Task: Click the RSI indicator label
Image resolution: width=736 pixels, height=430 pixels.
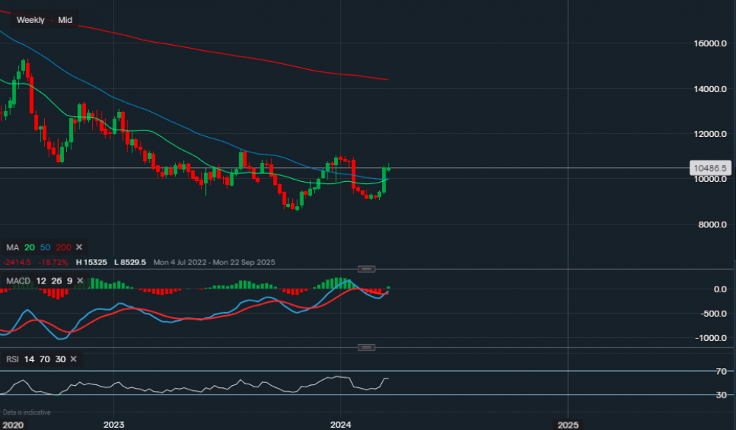Action: 13,359
